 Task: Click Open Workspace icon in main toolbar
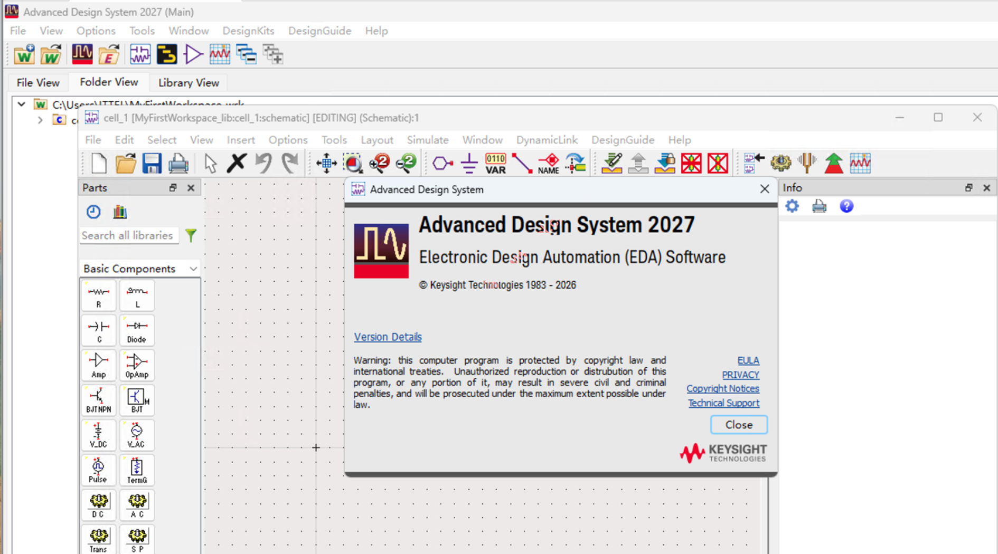(51, 54)
